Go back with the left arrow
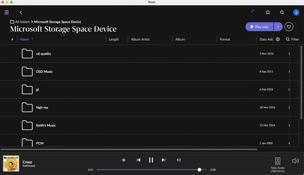Image resolution: width=304 pixels, height=175 pixels. [x=21, y=12]
